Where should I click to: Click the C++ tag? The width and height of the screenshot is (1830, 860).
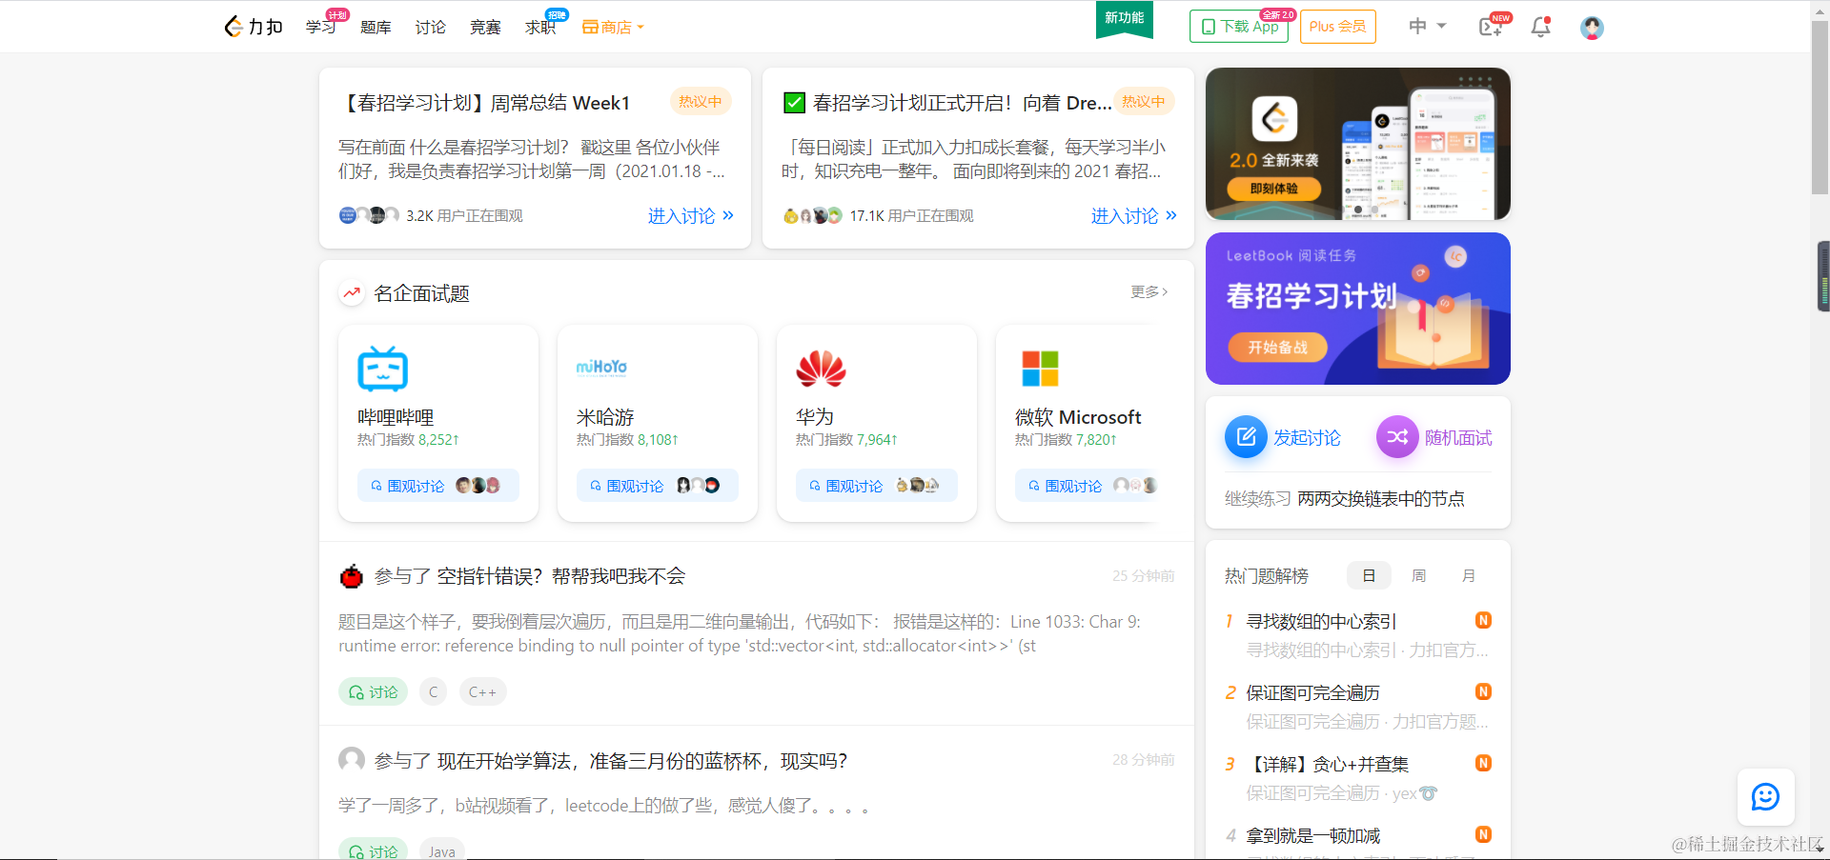pos(482,692)
